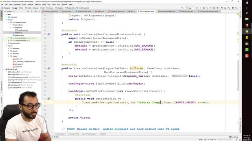Open the app run configuration dropdown
Viewport: 252px width, 141px height.
pyautogui.click(x=190, y=8)
